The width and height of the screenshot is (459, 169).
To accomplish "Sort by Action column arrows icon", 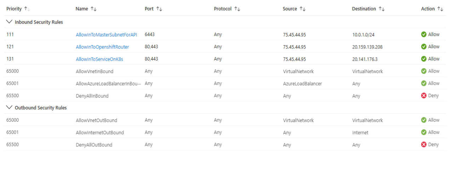I will tap(440, 9).
